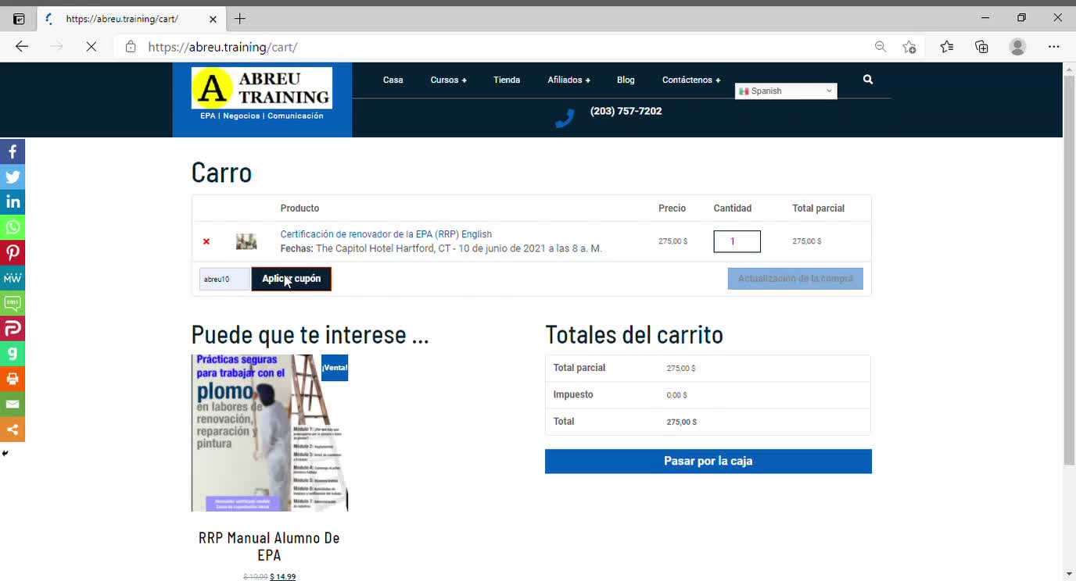Open the Favorites list
Screen dimensions: 1076x581
[x=946, y=47]
